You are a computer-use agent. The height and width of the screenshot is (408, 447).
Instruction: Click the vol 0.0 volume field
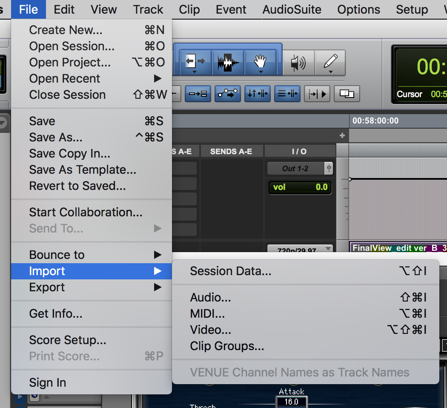point(300,187)
